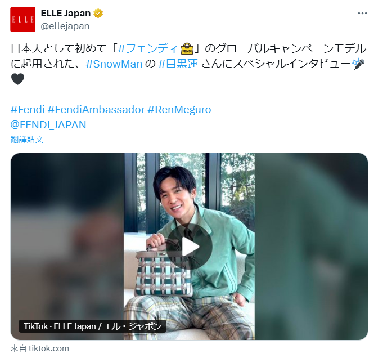Open the #フェンディ hashtag
Image resolution: width=374 pixels, height=358 pixels.
[x=148, y=48]
